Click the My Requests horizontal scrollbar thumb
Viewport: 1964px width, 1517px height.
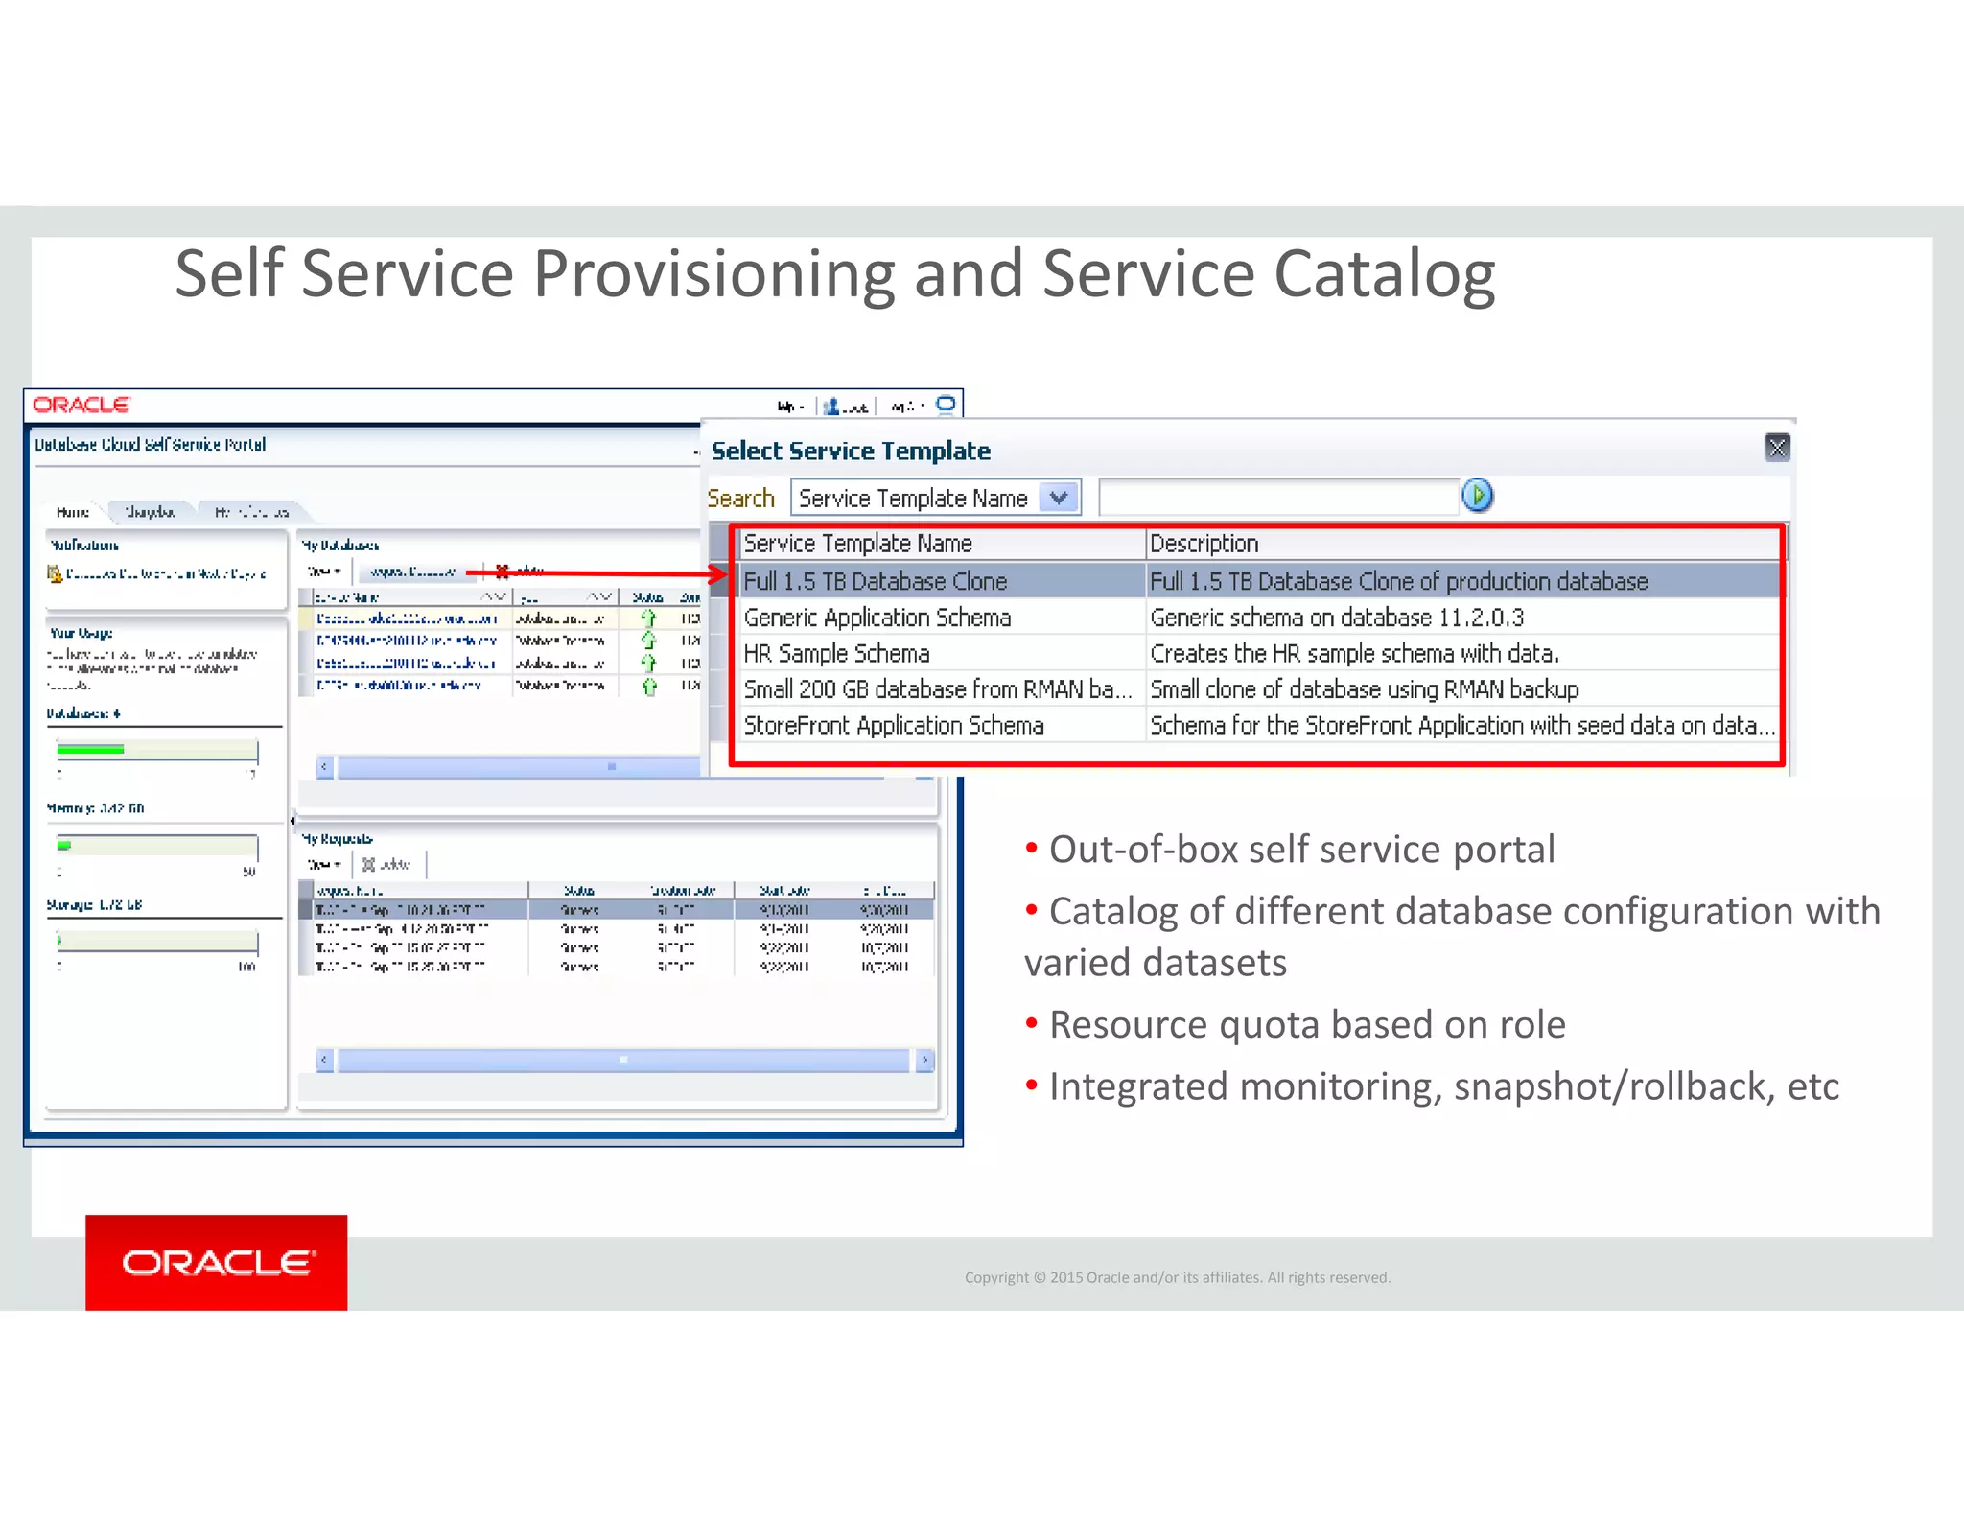tap(623, 1060)
